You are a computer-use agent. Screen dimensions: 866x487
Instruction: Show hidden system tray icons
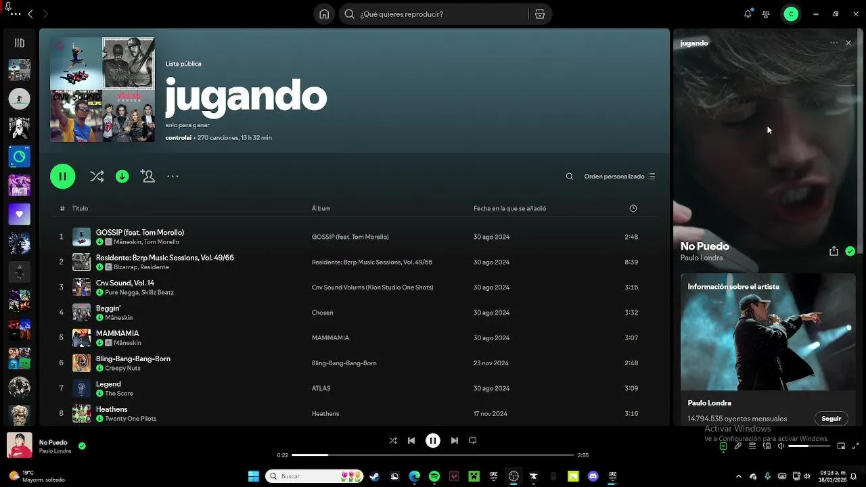click(738, 476)
